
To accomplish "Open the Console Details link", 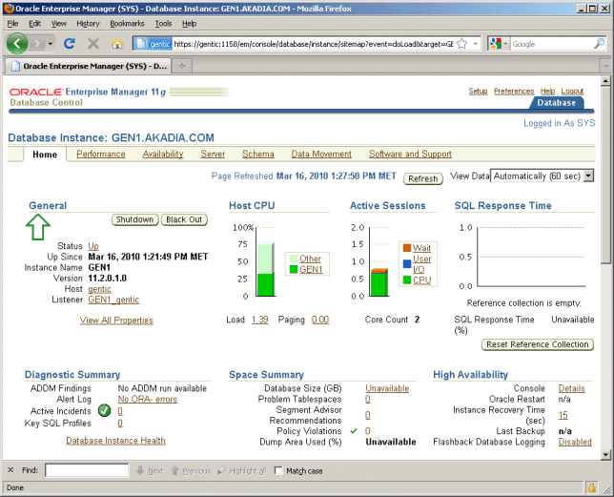I will 571,388.
